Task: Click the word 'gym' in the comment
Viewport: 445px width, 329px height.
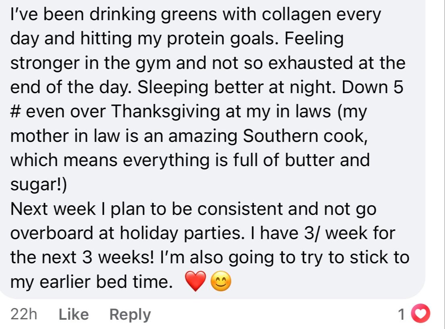Action: [x=153, y=63]
